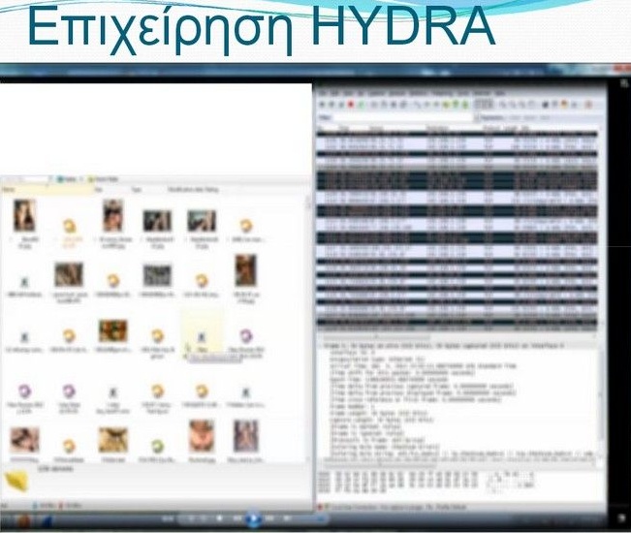
Task: Click the media player Stop button
Action: pos(220,518)
